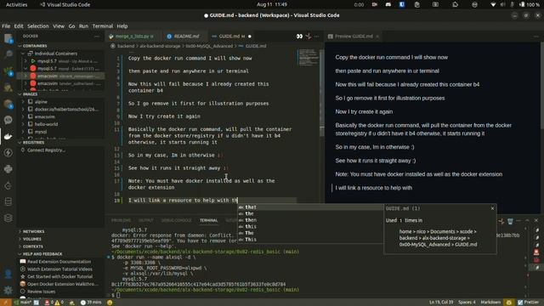This screenshot has height=306, width=544.
Task: Open Manage gear in activity bar
Action: tap(8, 290)
